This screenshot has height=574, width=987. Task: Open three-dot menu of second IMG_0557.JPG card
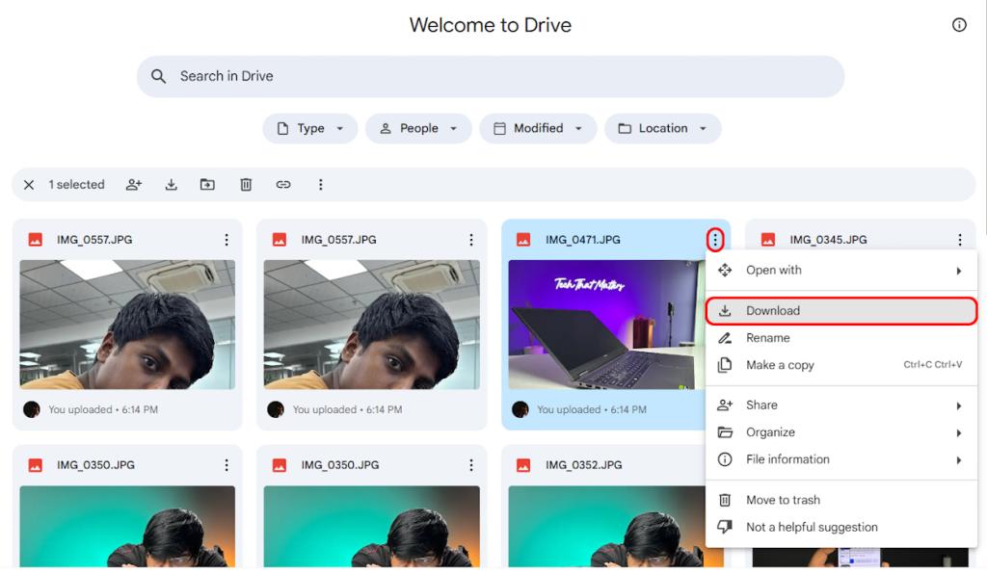pos(470,240)
